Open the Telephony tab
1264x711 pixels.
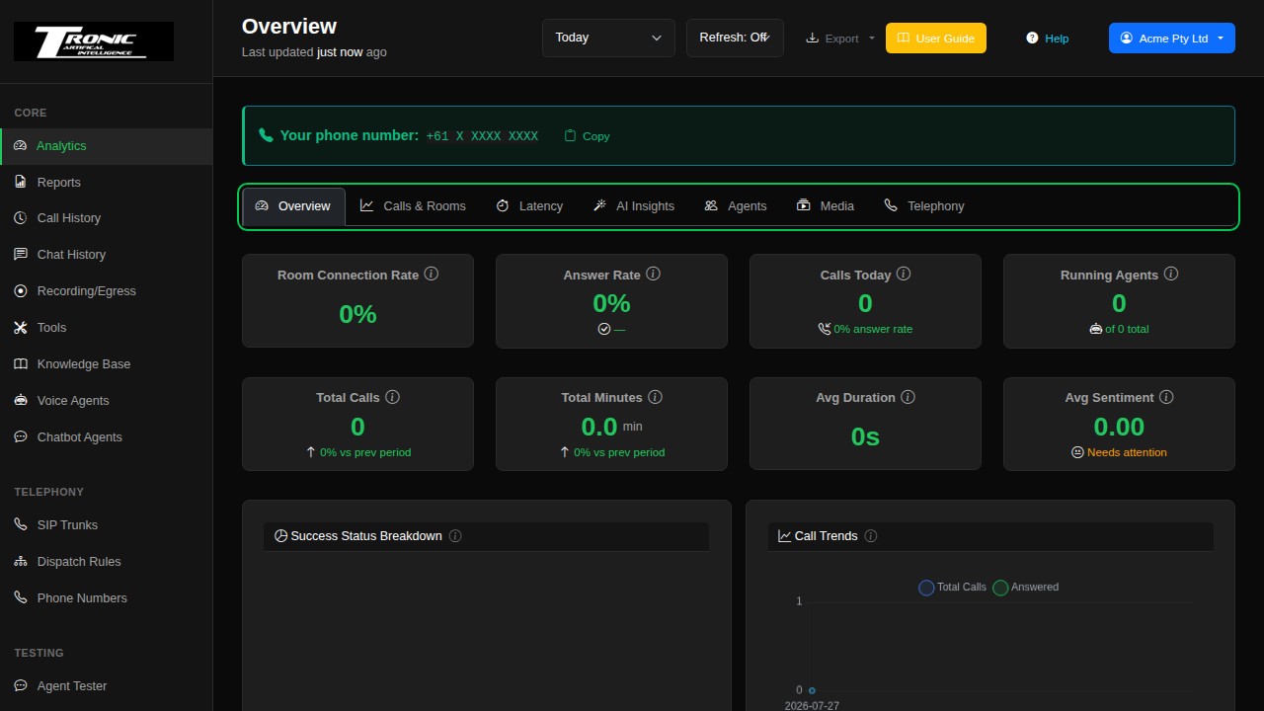(924, 206)
